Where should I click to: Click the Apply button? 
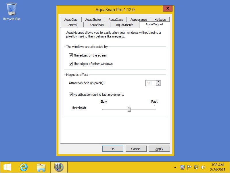pos(159,149)
